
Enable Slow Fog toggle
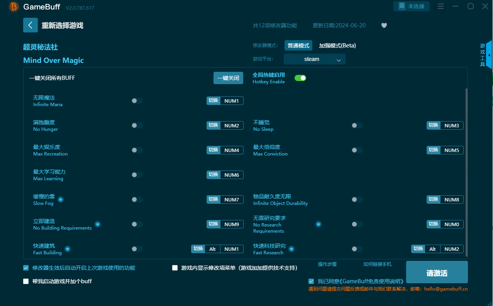[x=137, y=199]
